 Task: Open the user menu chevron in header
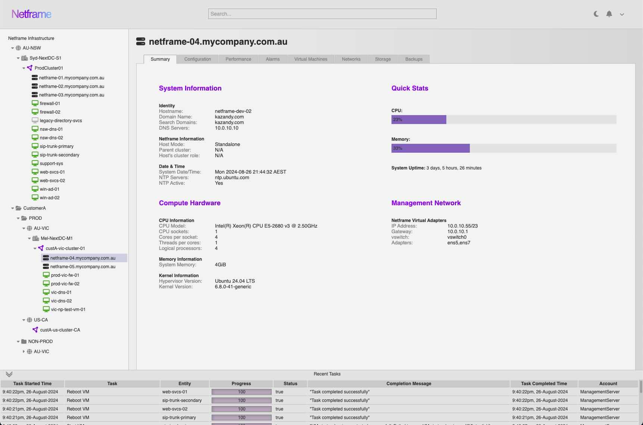tap(622, 15)
